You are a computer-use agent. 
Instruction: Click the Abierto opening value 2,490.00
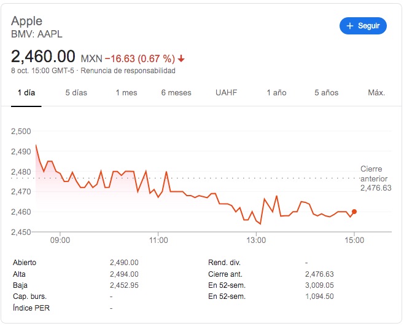(123, 262)
